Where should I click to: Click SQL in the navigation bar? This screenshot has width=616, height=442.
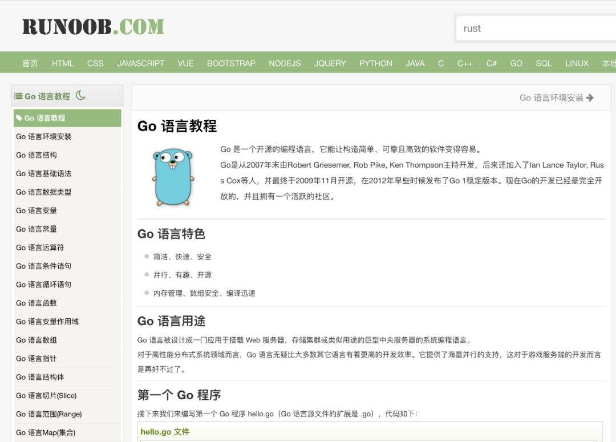(544, 63)
